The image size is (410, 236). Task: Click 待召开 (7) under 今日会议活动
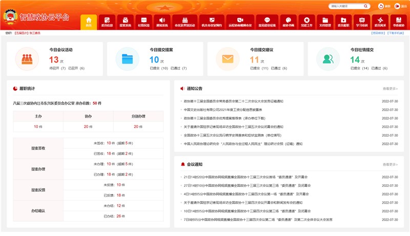click(57, 68)
